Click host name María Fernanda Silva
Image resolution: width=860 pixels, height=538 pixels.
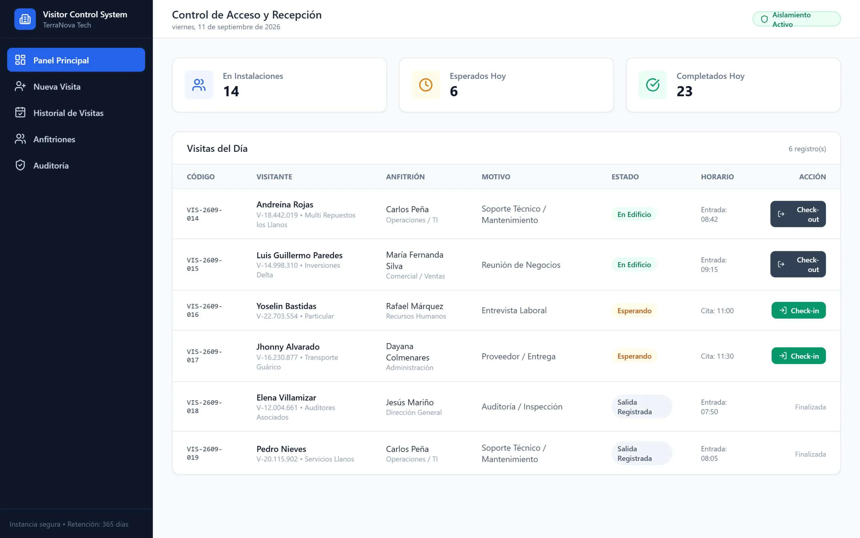(x=415, y=260)
